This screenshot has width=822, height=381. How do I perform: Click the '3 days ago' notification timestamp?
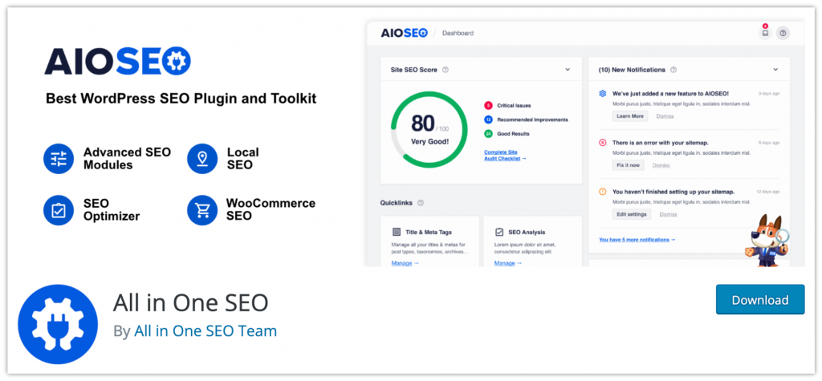coord(768,94)
